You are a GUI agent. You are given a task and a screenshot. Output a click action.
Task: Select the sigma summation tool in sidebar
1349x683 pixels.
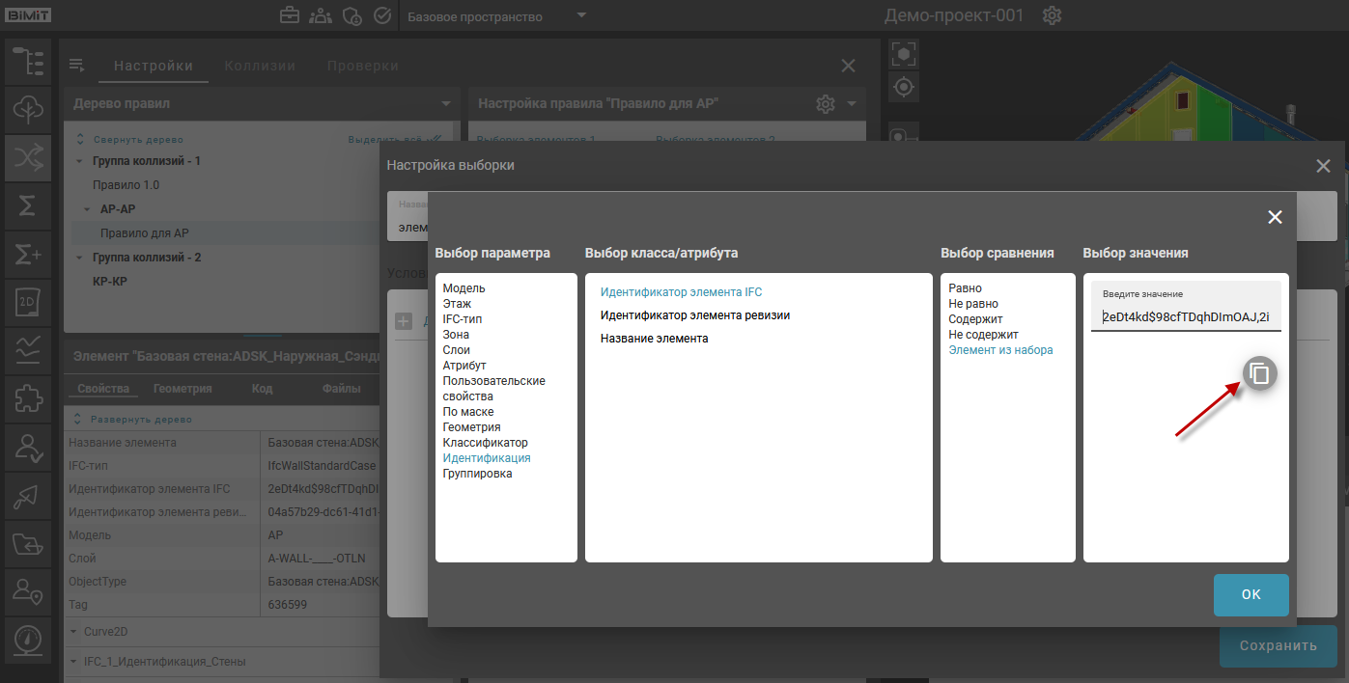pos(28,206)
